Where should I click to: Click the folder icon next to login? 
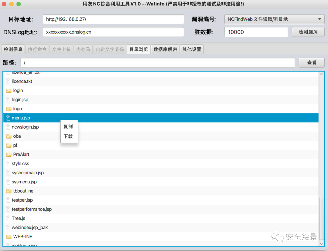coord(9,91)
